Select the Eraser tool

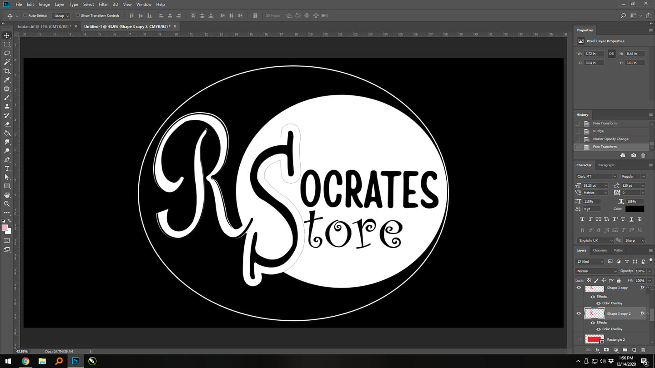[x=7, y=124]
